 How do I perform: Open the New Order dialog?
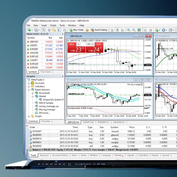coord(77,30)
